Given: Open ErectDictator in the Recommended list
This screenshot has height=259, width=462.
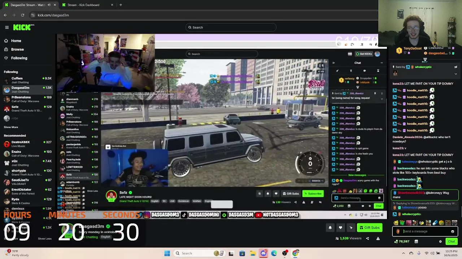Looking at the screenshot, I should coord(28,191).
